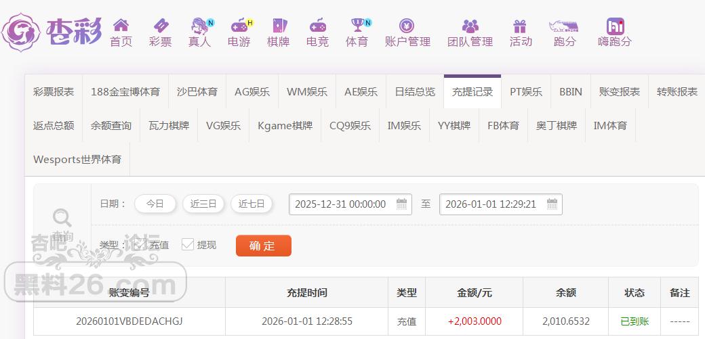The width and height of the screenshot is (705, 339).
Task: Go to 账户管理 account icon
Action: pos(407,26)
